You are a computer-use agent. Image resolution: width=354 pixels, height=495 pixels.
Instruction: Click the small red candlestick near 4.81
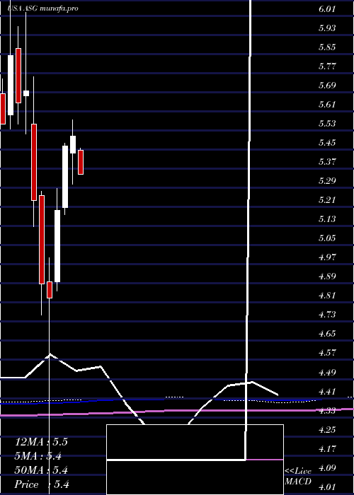click(x=50, y=290)
